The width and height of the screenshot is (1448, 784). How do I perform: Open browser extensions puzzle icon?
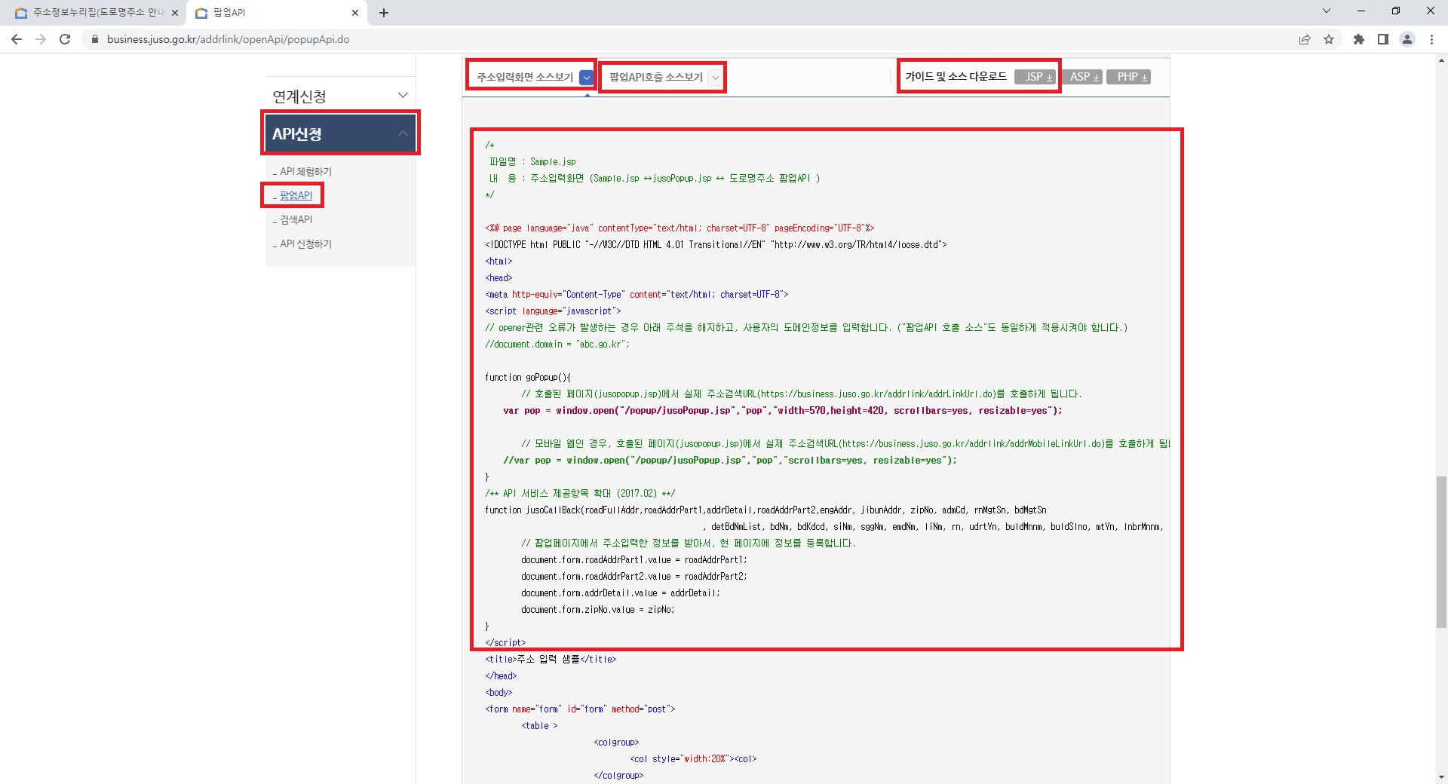(x=1359, y=39)
